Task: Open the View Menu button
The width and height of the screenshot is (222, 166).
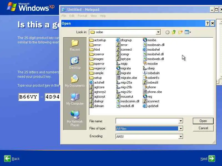Action: point(188,32)
